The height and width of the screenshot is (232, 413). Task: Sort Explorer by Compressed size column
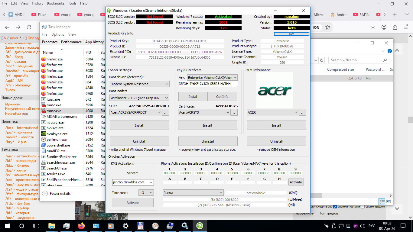pos(345,69)
